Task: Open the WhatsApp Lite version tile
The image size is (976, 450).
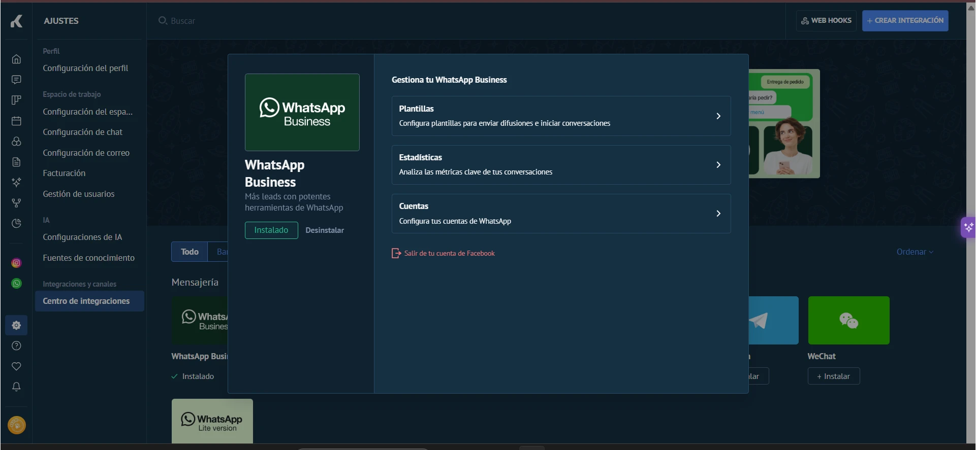Action: click(212, 421)
